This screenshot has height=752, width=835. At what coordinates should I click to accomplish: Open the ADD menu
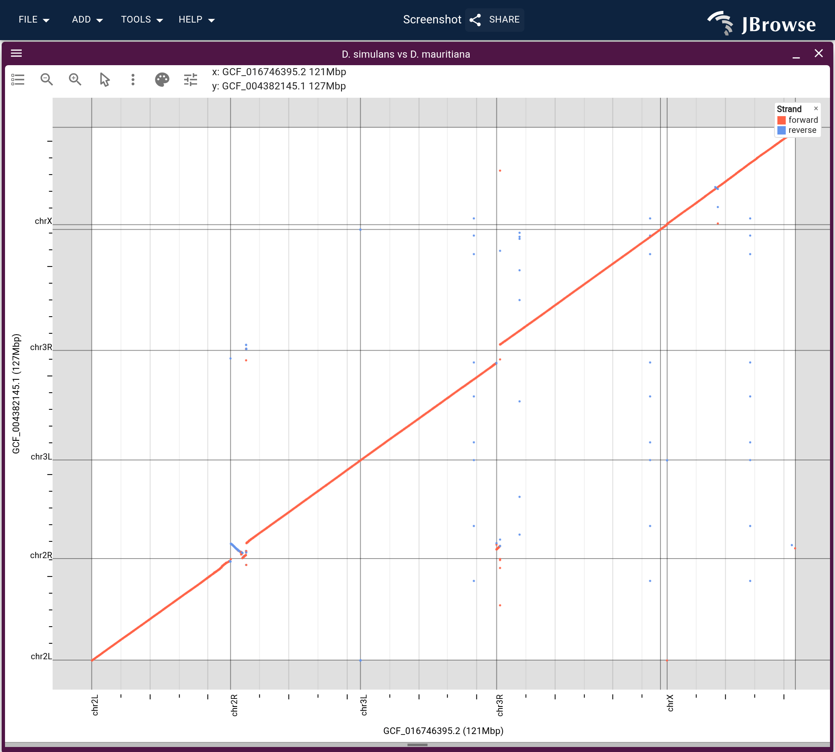point(87,20)
